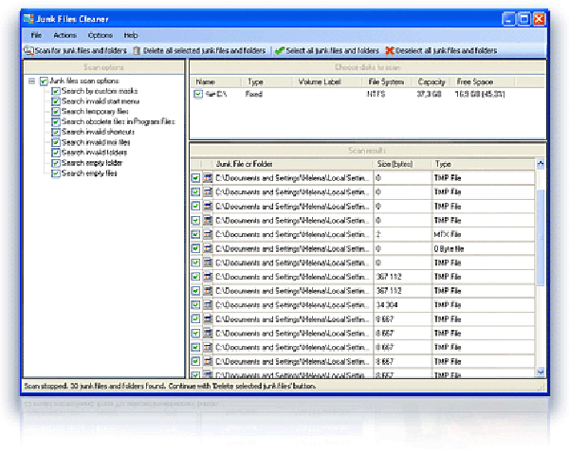Click scroll up arrow in scan results
569x454 pixels.
click(x=541, y=164)
